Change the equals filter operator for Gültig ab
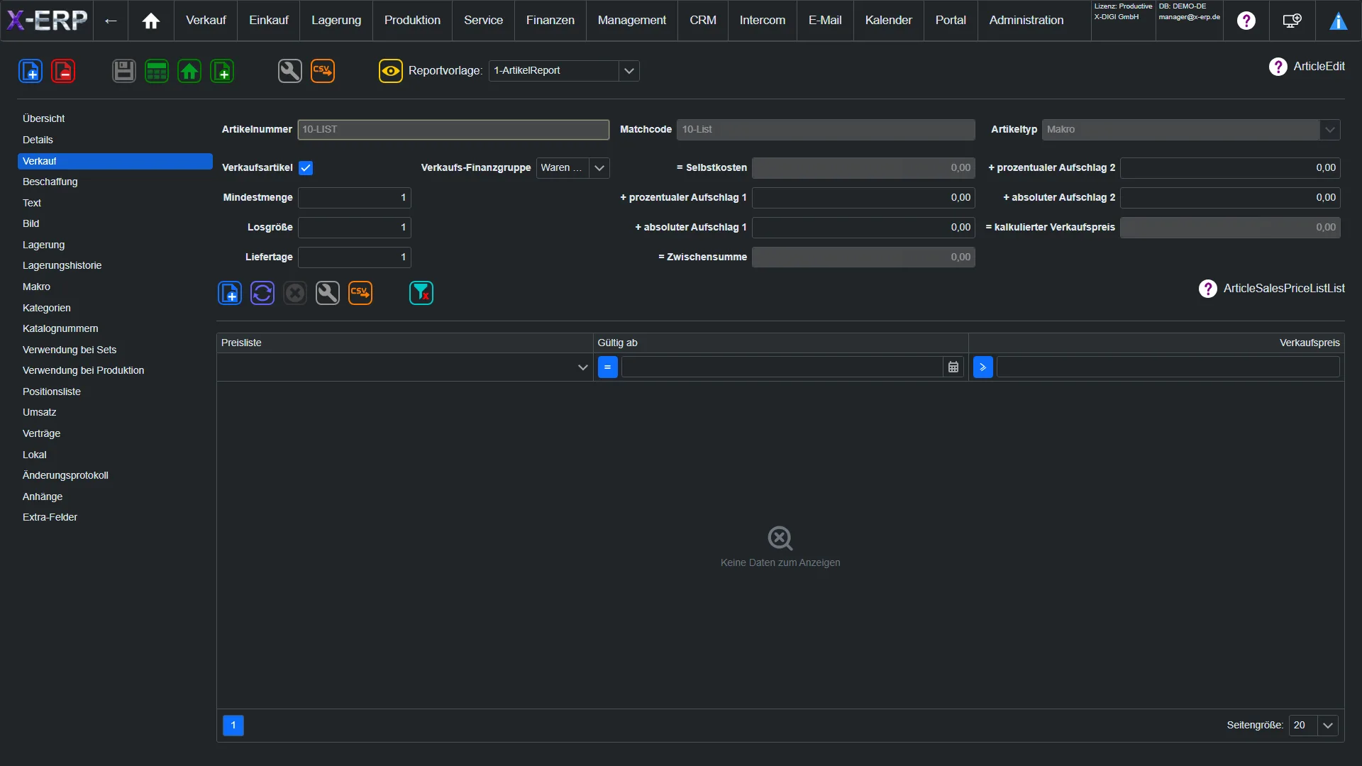 coord(608,367)
